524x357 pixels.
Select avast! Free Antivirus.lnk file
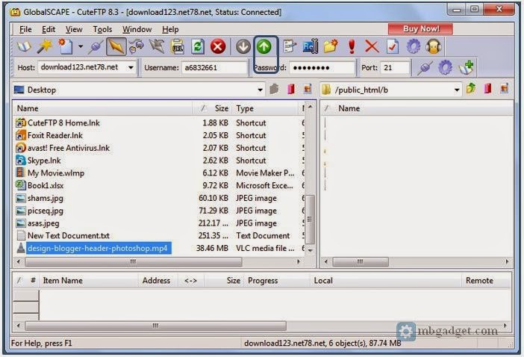(63, 148)
